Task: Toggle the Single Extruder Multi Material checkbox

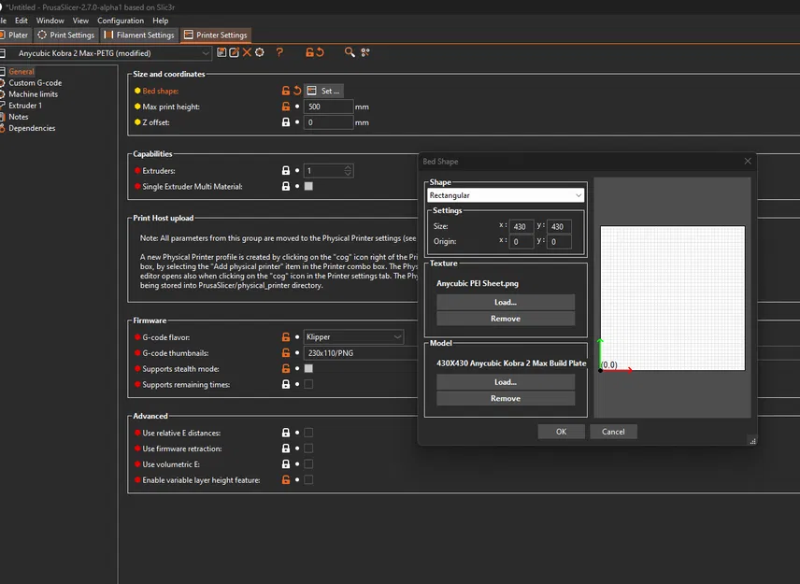Action: coord(308,187)
